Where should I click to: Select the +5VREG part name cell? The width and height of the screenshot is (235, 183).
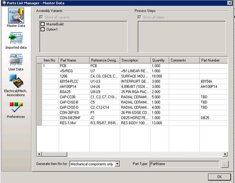click(x=74, y=71)
